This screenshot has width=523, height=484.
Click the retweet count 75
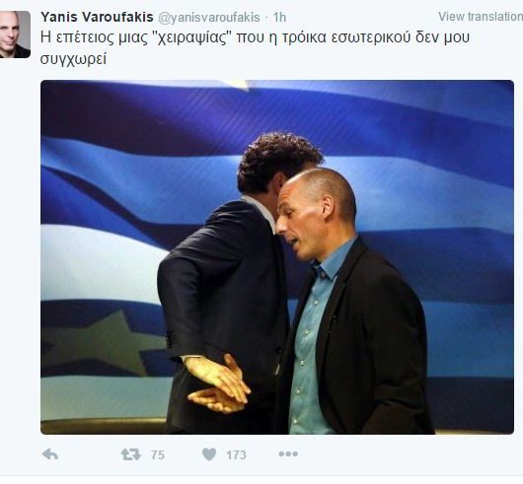pyautogui.click(x=158, y=454)
